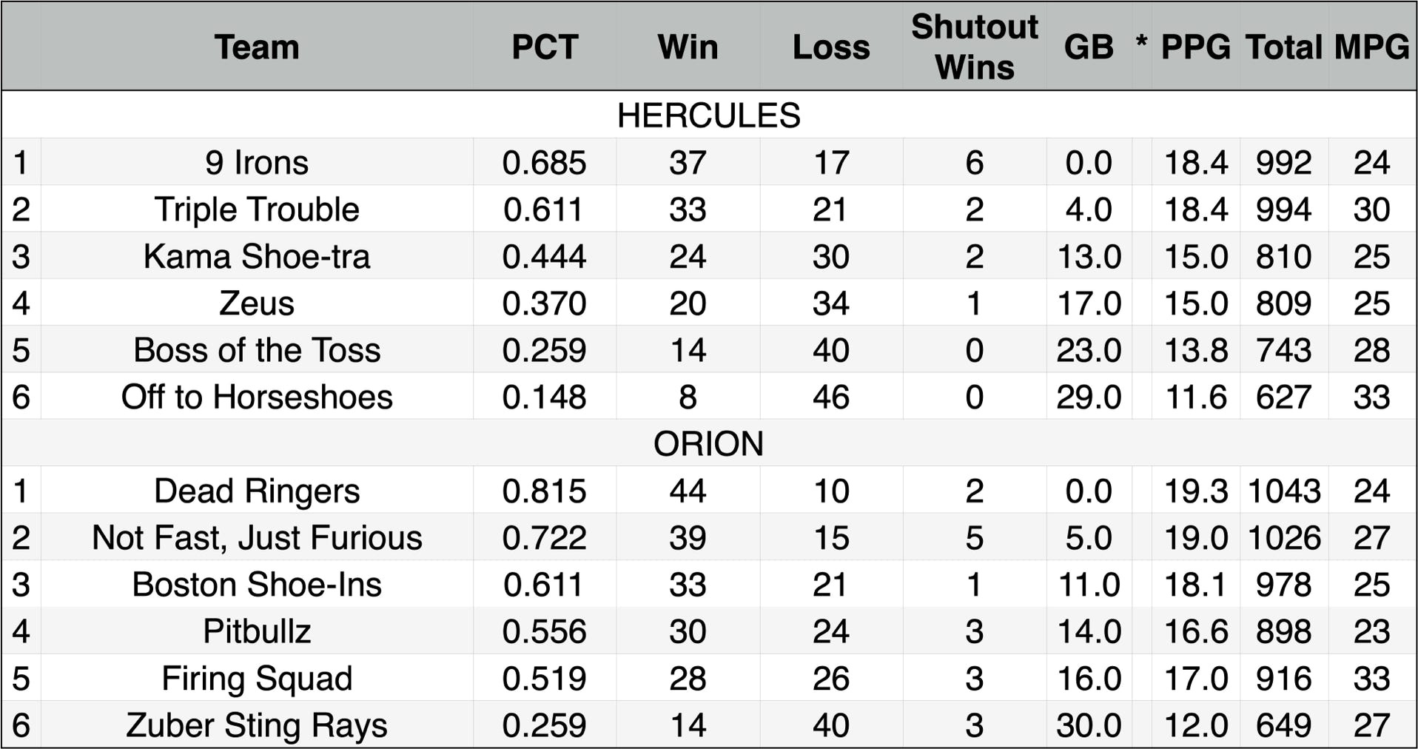The image size is (1418, 749).
Task: Select the Kama Shoe-tra team cell
Action: [x=257, y=257]
